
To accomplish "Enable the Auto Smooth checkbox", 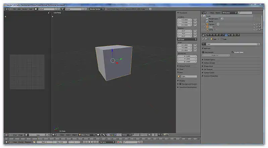I will point(203,52).
